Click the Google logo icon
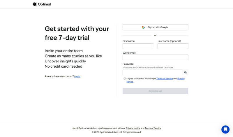Viewport: 233px width, 137px height. tap(143, 27)
